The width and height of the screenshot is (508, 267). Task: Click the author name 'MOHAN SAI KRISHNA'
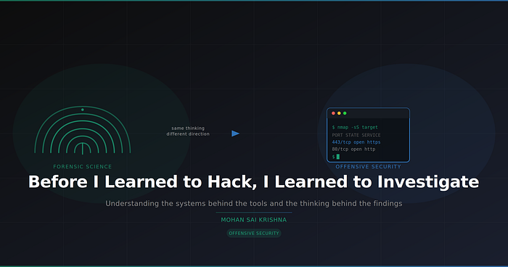[254, 220]
